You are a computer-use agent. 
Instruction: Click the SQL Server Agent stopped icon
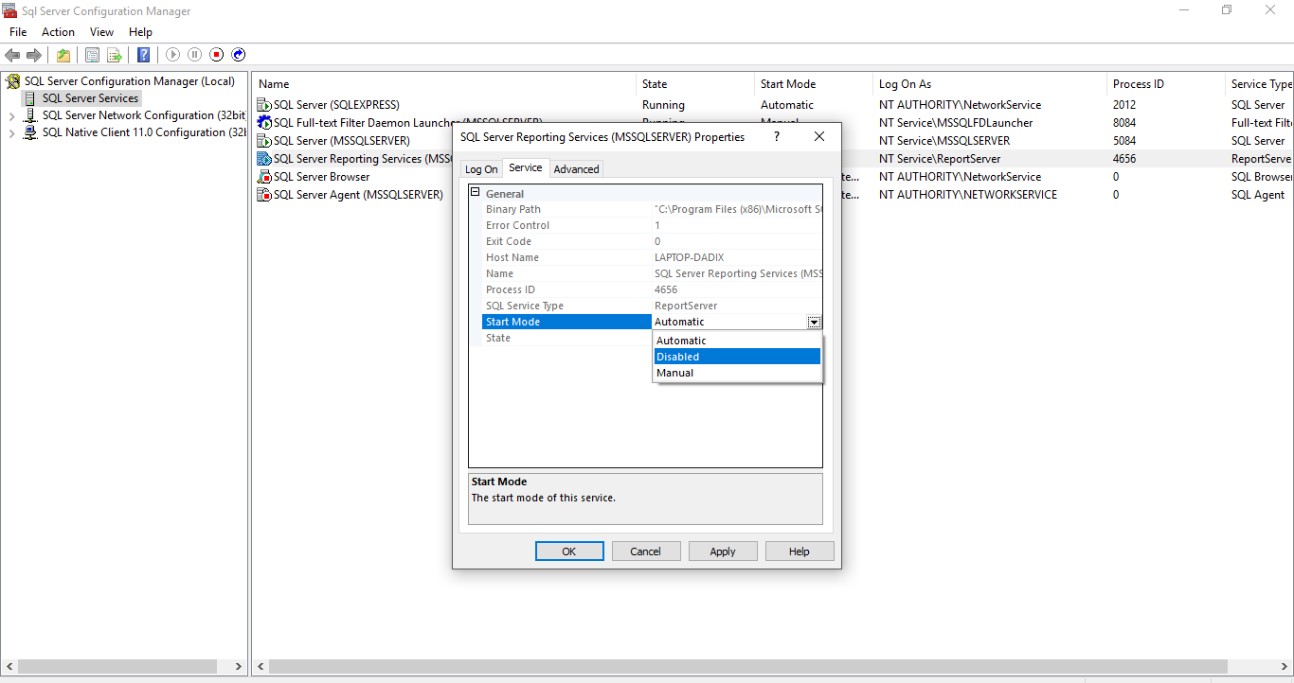(x=264, y=195)
